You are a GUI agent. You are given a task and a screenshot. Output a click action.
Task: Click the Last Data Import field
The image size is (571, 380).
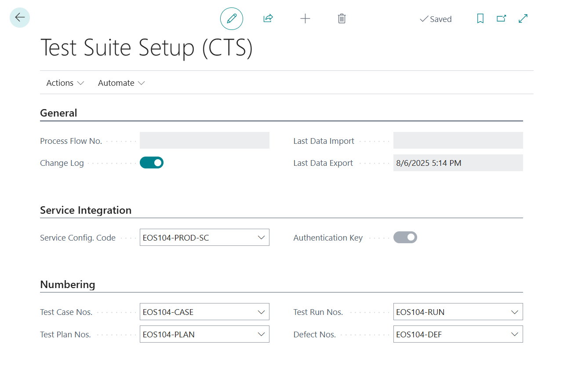pyautogui.click(x=458, y=140)
